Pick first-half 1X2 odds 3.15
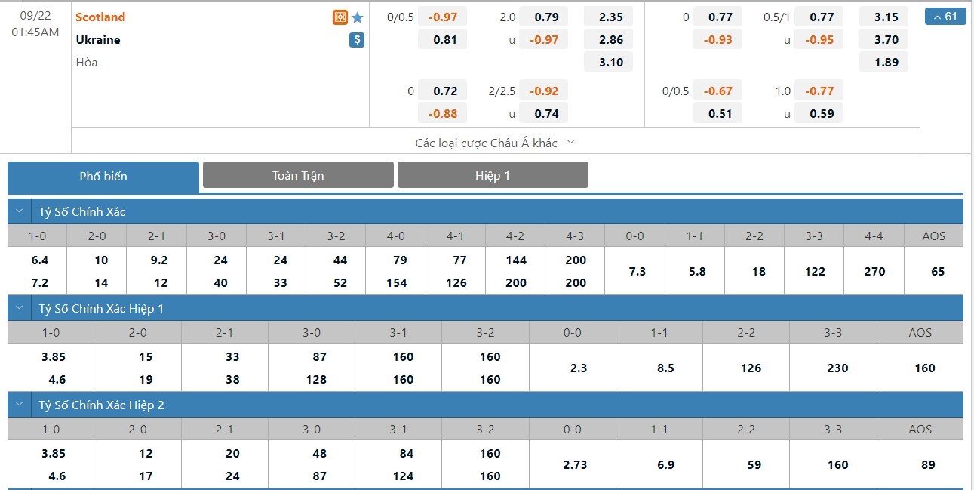The width and height of the screenshot is (974, 490). pos(886,17)
